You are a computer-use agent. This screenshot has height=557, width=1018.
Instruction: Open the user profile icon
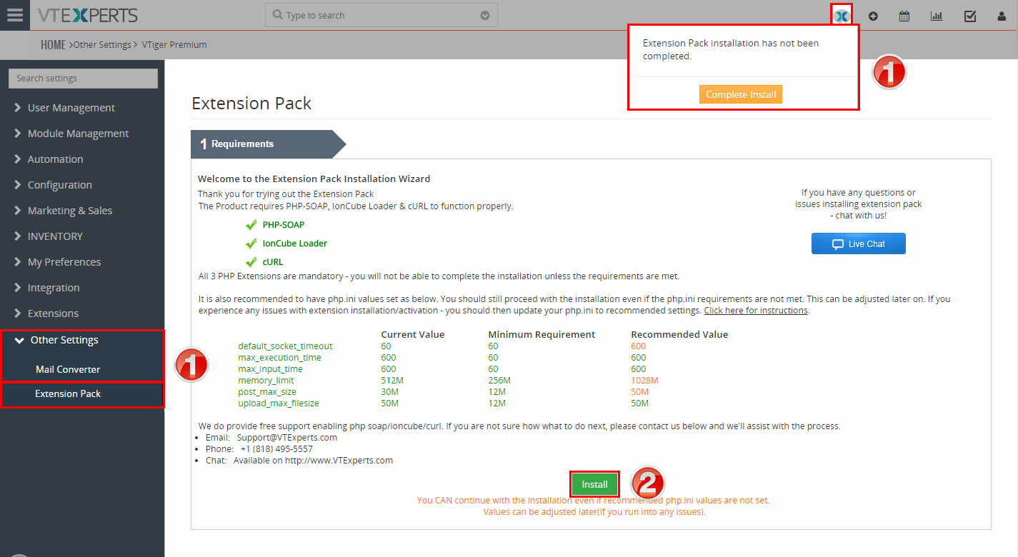click(1002, 16)
